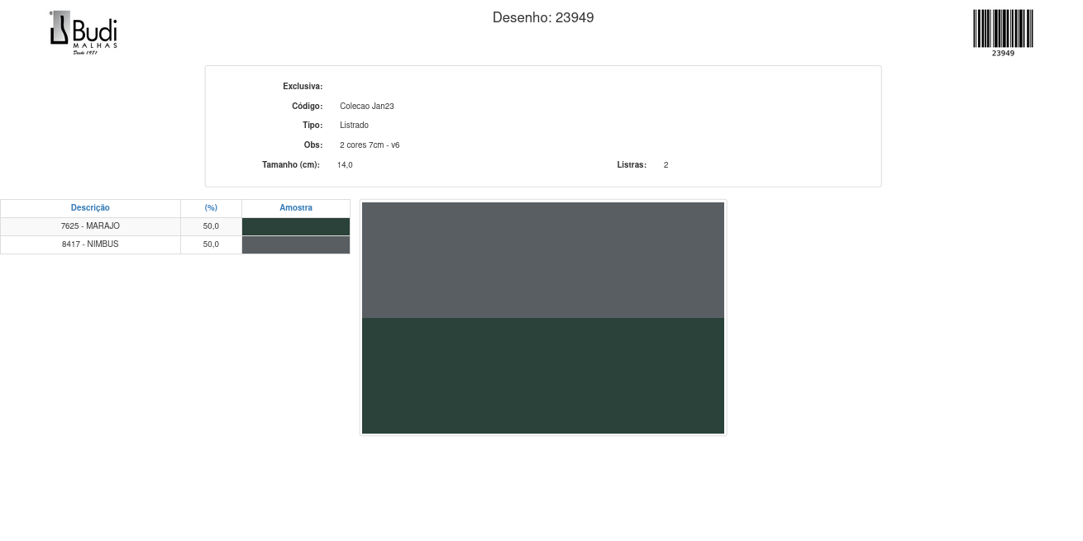This screenshot has height=541, width=1083.
Task: Select the 8417 - NIMBUS row description
Action: click(x=90, y=244)
